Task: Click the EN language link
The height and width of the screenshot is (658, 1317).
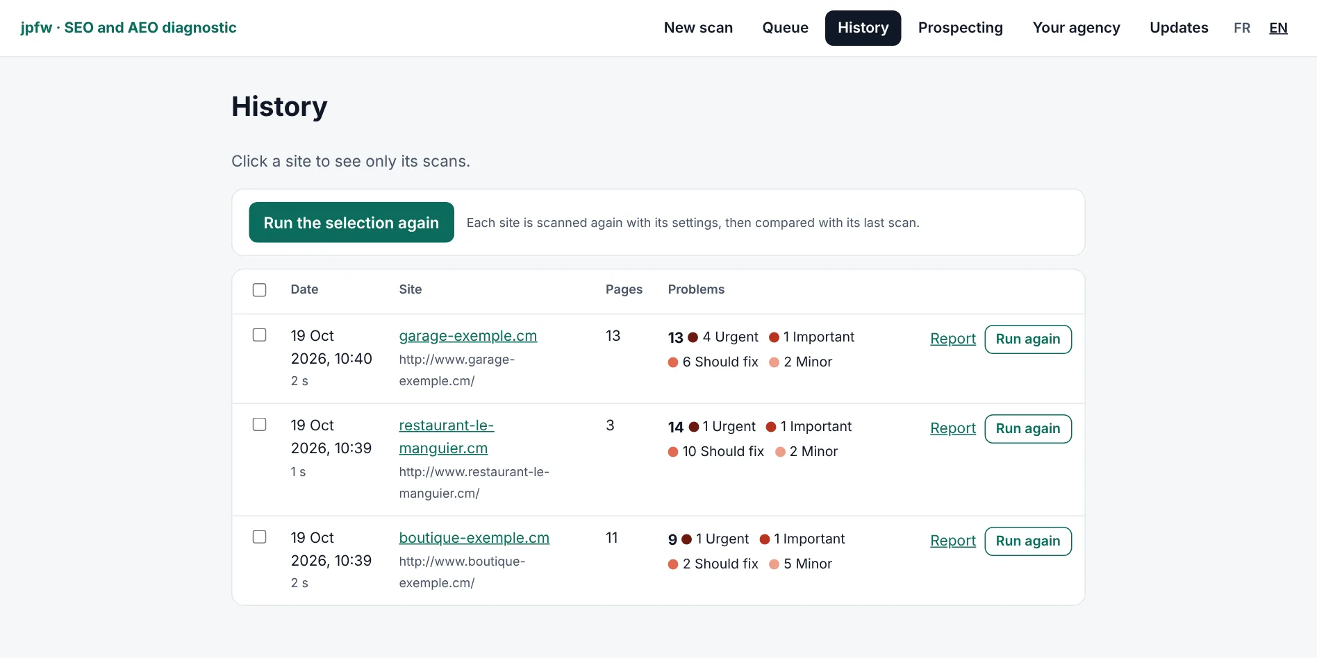Action: (x=1278, y=28)
